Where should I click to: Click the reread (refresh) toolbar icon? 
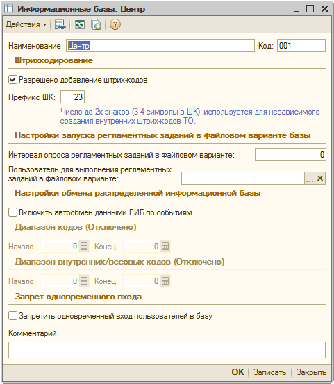(80, 24)
